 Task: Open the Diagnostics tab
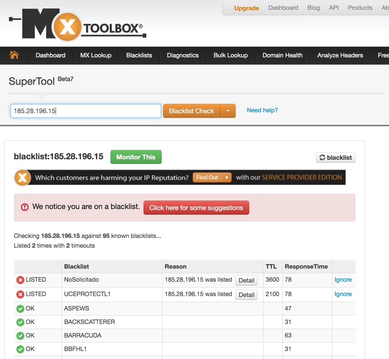coord(183,55)
